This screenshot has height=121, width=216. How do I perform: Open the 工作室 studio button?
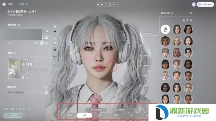click(13, 115)
